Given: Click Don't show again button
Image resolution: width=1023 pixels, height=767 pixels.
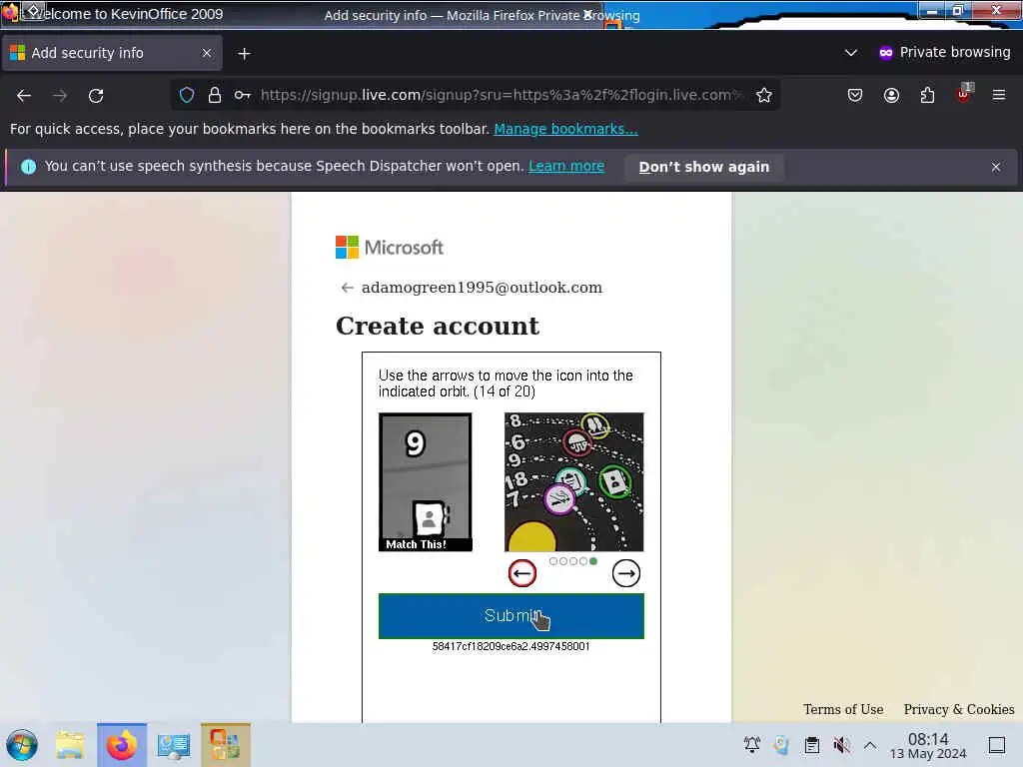Looking at the screenshot, I should pyautogui.click(x=704, y=167).
